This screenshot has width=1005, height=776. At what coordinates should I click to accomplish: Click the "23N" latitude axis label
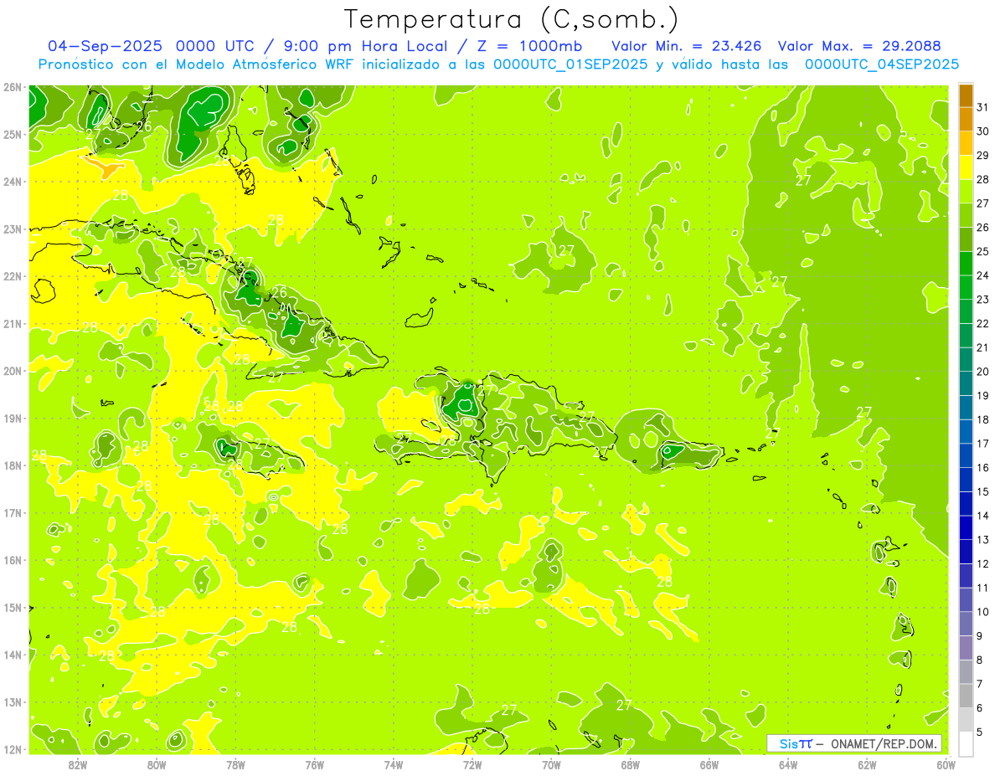click(x=12, y=229)
